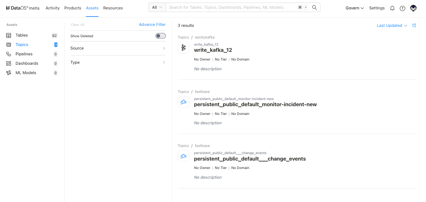
Task: Click No Owner under write_kafka_12
Action: 202,60
